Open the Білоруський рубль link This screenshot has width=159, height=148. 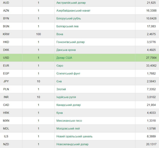tap(69, 18)
